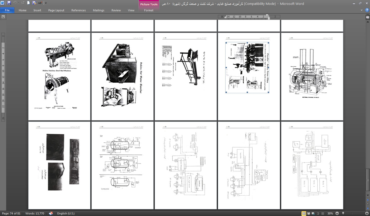
Task: Open the Page Layout ribbon tab
Action: (56, 10)
